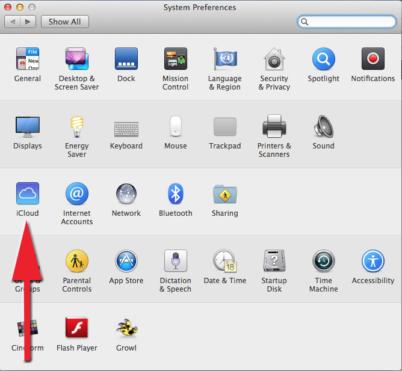Click the magnifying glass in the search field
This screenshot has width=402, height=371.
(x=305, y=22)
